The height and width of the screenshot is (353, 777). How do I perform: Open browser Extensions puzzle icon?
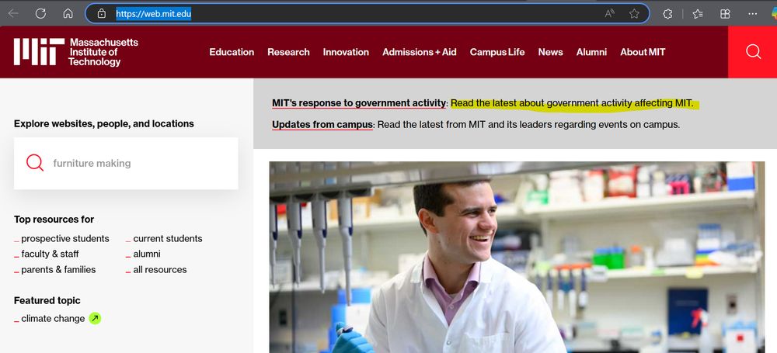pyautogui.click(x=668, y=14)
